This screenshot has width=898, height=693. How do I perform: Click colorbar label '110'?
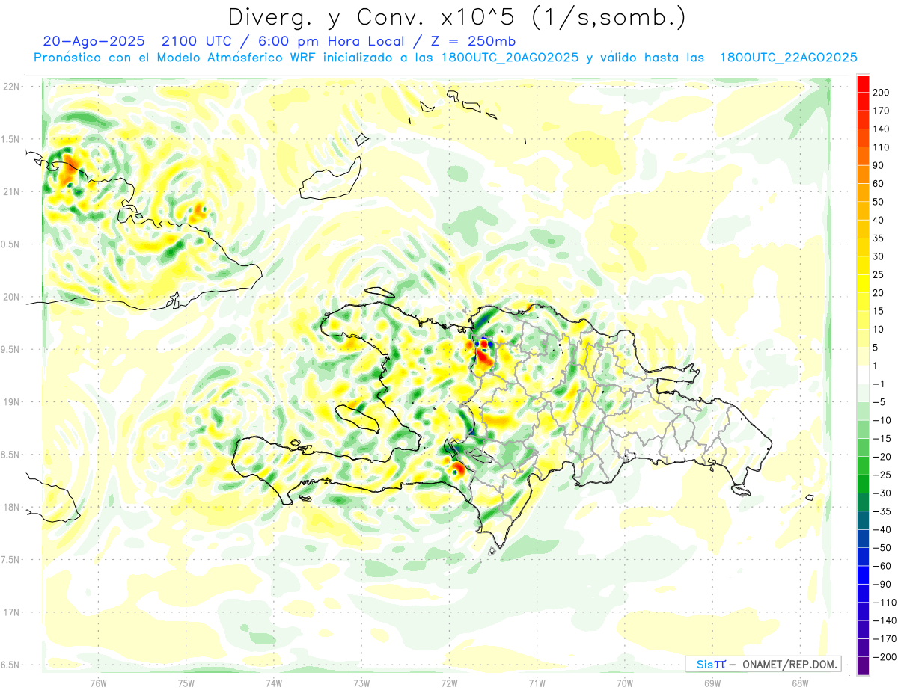click(882, 147)
